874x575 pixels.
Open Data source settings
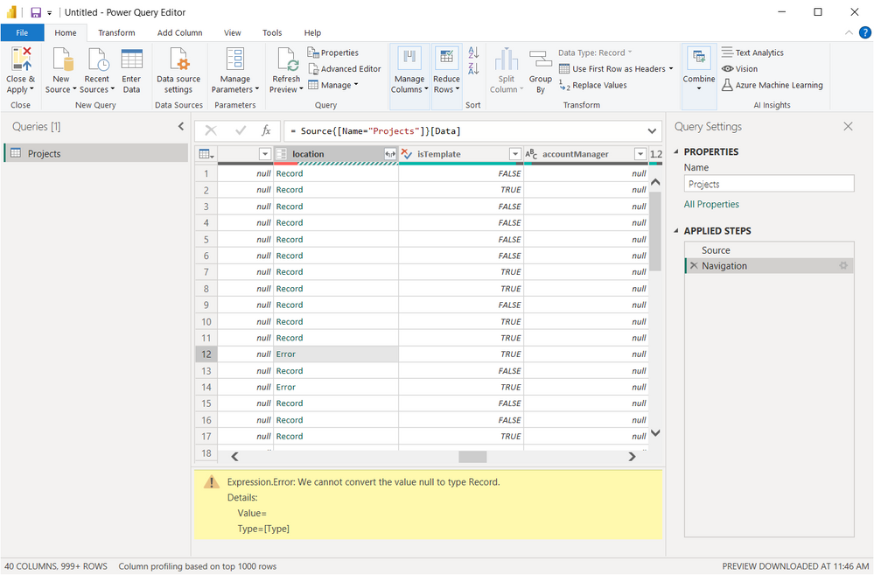178,72
